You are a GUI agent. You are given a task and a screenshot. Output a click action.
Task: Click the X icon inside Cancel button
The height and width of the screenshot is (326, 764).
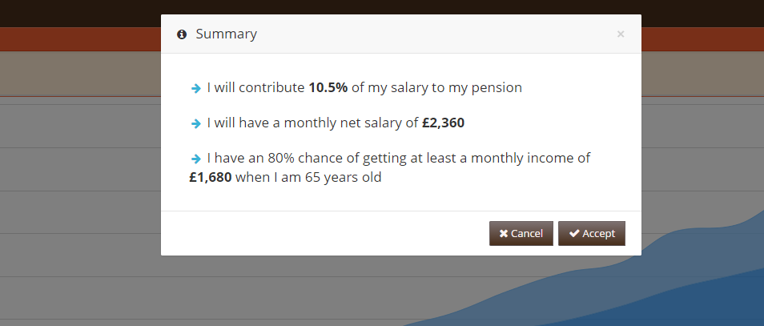click(x=504, y=234)
